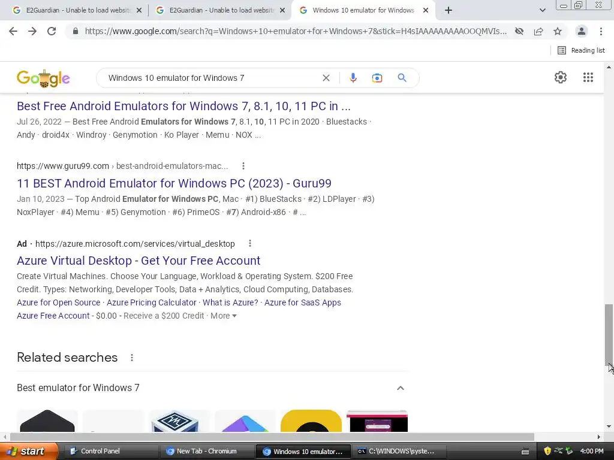Switch to New Tab - Chromium window
Image resolution: width=614 pixels, height=460 pixels.
206,451
